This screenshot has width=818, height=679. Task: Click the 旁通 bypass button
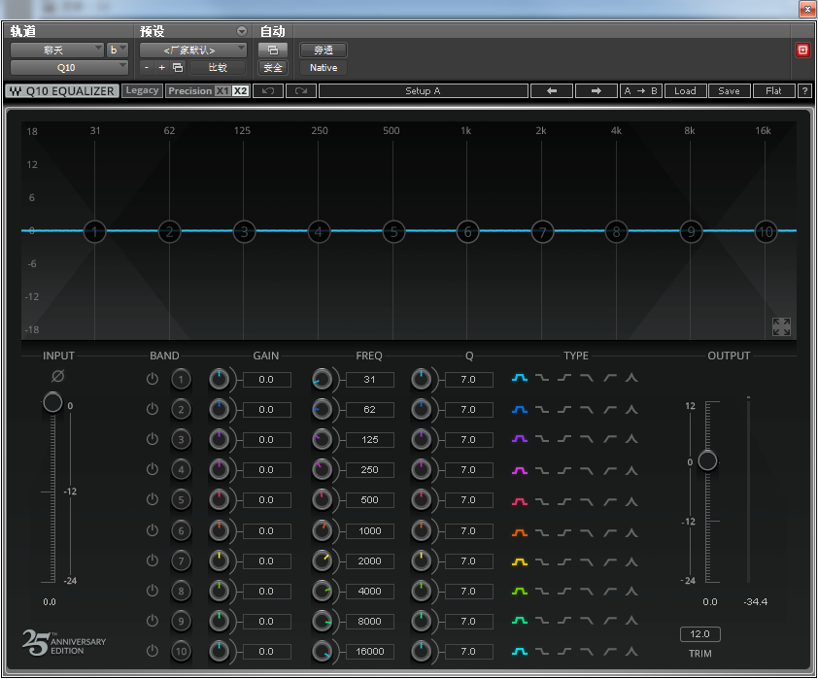click(x=324, y=51)
